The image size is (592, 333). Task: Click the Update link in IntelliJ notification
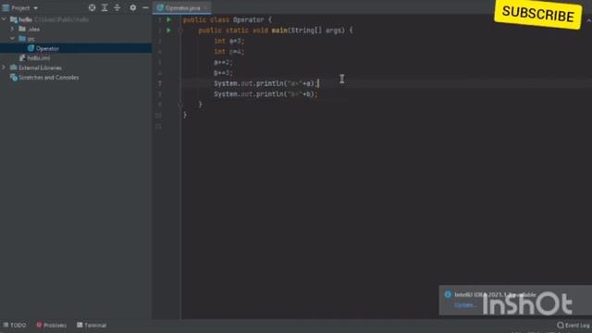coord(464,305)
